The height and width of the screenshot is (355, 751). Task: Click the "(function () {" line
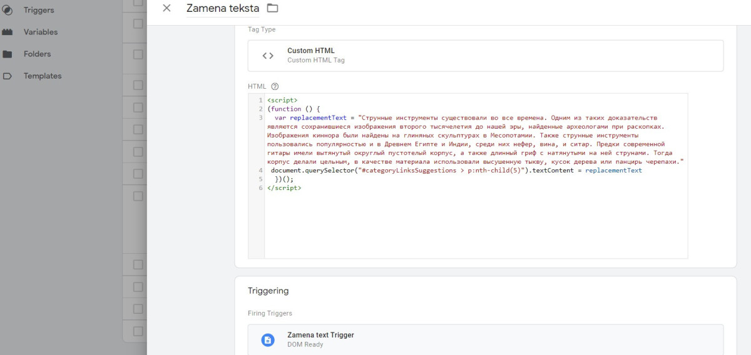(x=293, y=109)
